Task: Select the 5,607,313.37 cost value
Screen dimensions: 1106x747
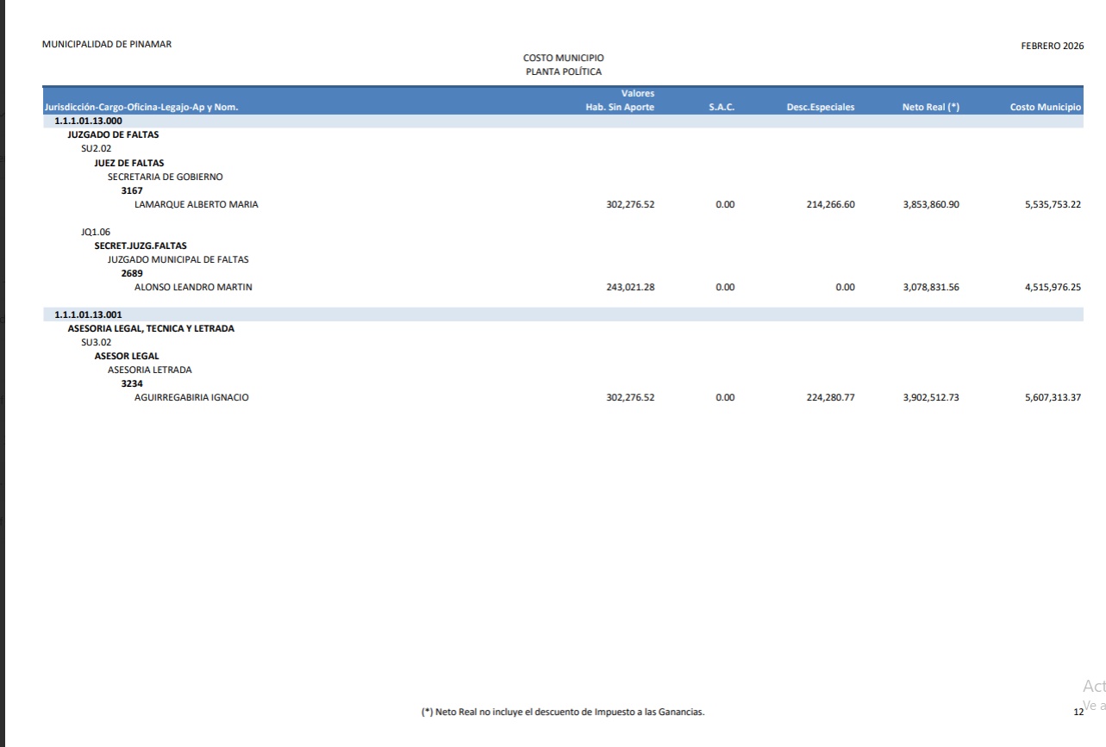Action: click(1052, 398)
